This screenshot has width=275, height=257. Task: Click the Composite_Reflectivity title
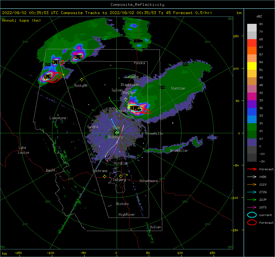[x=137, y=5]
